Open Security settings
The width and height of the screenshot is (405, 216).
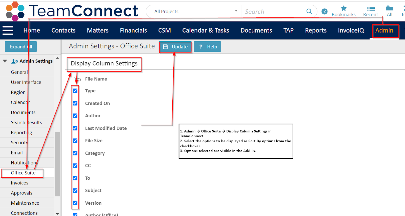[19, 143]
